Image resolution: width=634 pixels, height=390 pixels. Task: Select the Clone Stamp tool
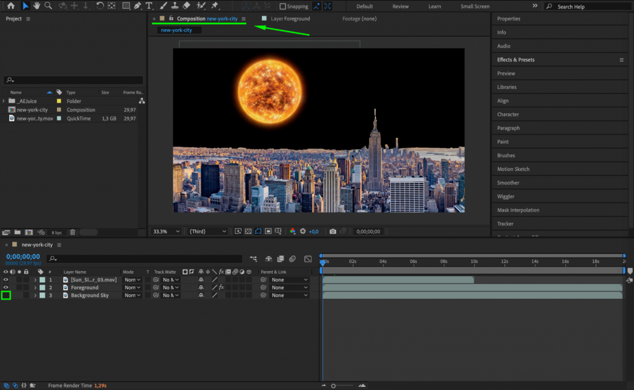point(174,6)
